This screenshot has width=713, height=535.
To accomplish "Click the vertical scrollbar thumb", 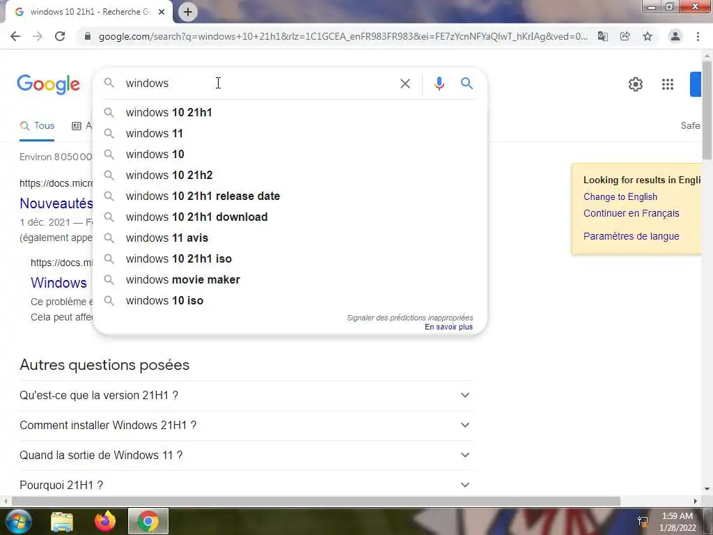I will pos(707,109).
